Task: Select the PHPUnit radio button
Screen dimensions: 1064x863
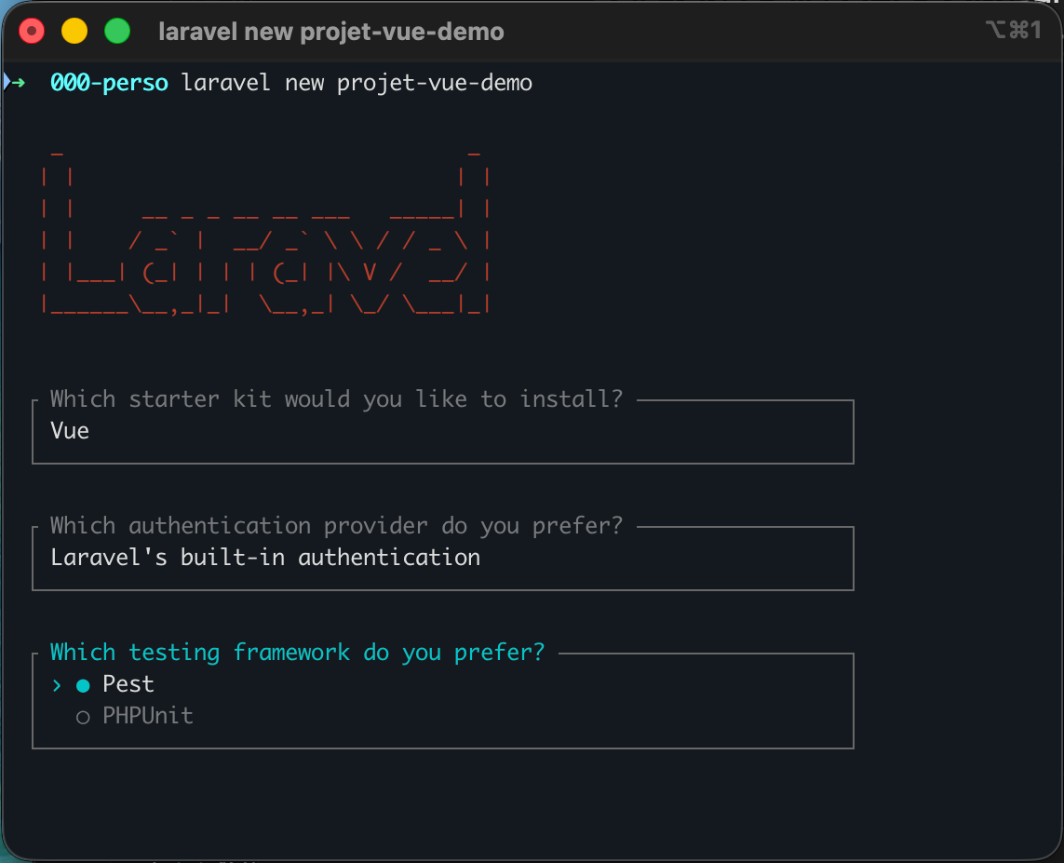Action: pos(83,717)
